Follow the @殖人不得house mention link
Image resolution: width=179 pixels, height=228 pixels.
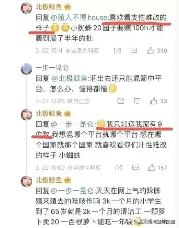[79, 18]
